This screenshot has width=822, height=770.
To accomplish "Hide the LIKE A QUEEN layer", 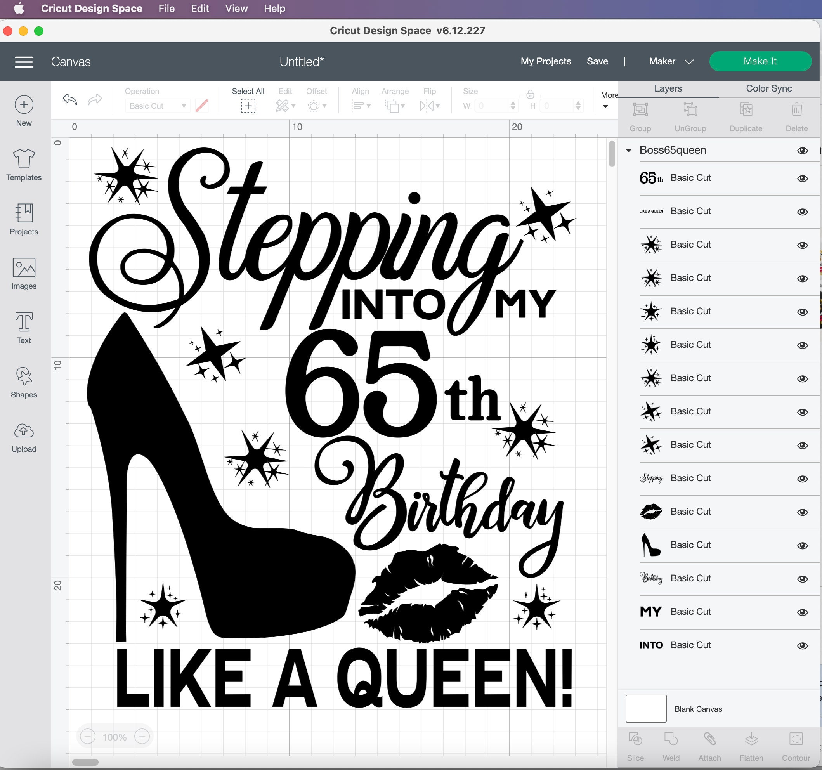I will click(x=803, y=212).
